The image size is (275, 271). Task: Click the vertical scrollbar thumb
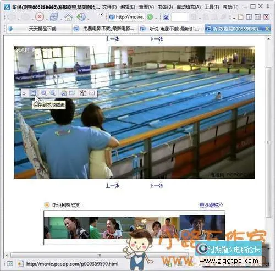268,142
